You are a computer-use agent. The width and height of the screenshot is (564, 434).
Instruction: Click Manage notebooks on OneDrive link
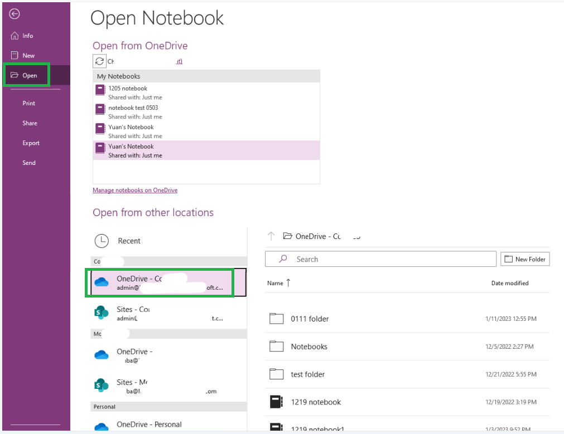(x=135, y=190)
